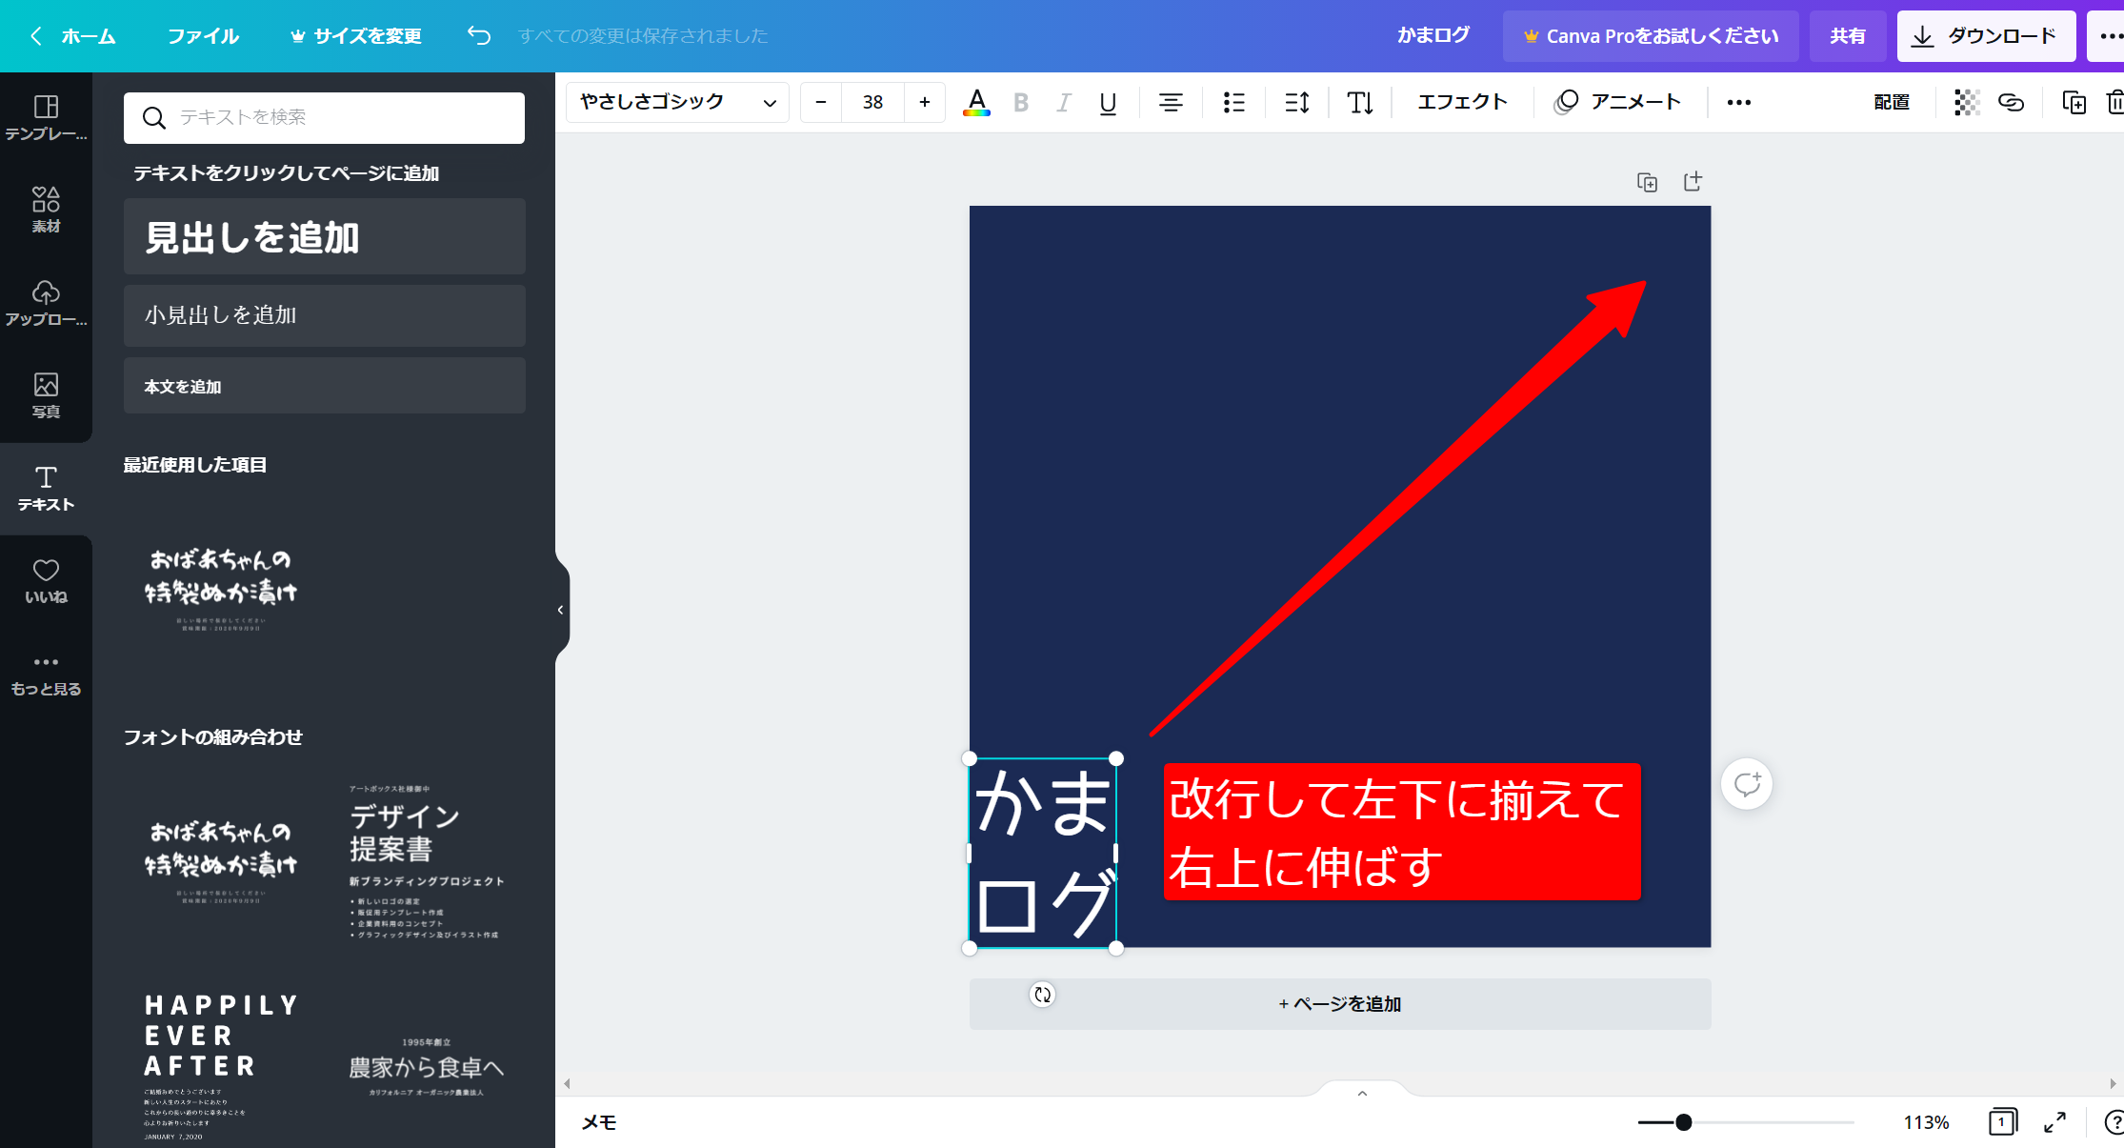The image size is (2124, 1148).
Task: Toggle underline formatting
Action: point(1108,103)
